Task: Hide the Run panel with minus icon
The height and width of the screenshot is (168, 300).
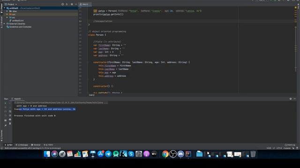Action: (x=295, y=99)
